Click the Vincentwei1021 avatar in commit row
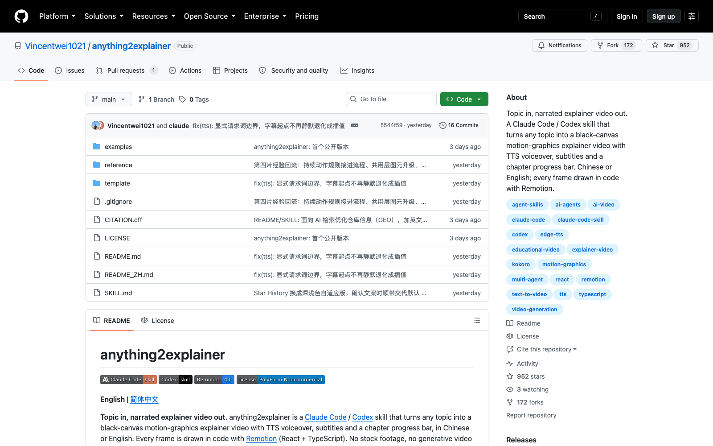Viewport: 713px width, 446px height. point(95,125)
